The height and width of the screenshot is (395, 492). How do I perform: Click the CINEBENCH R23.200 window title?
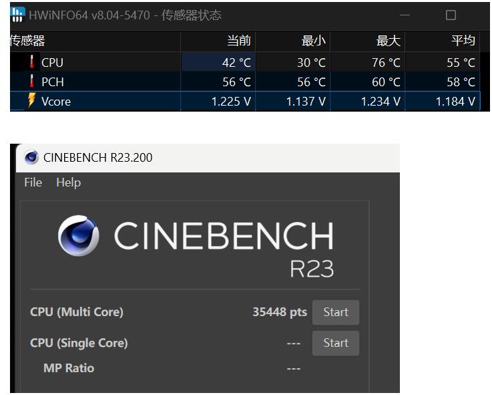click(98, 158)
